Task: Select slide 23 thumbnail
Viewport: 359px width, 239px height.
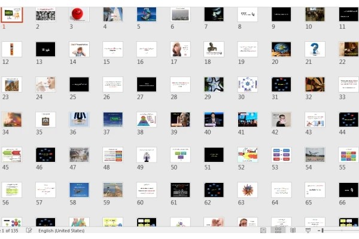Action: click(12, 84)
